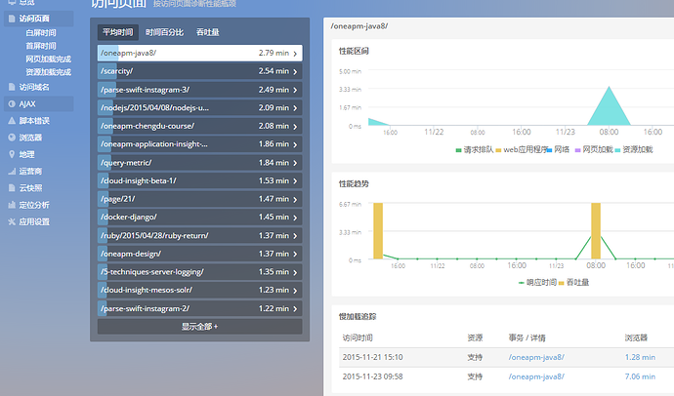The width and height of the screenshot is (674, 396).
Task: Open 云快照 from the sidebar icon
Action: coord(10,188)
